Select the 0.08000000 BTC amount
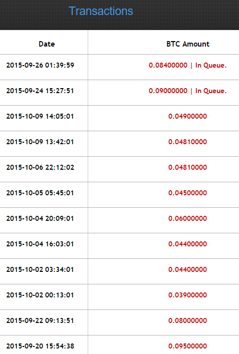239x354 pixels. 187,320
